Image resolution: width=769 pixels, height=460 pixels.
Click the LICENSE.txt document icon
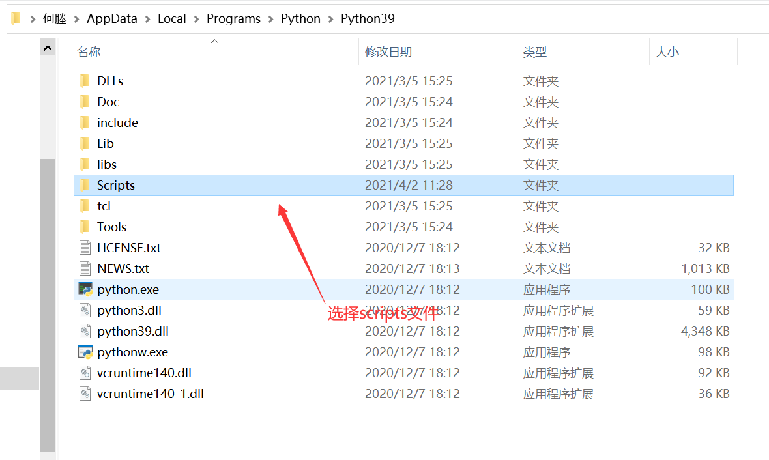tap(85, 248)
